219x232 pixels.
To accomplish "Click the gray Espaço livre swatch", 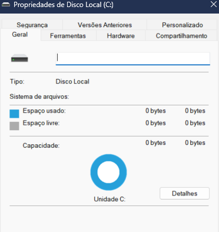I will pyautogui.click(x=14, y=126).
